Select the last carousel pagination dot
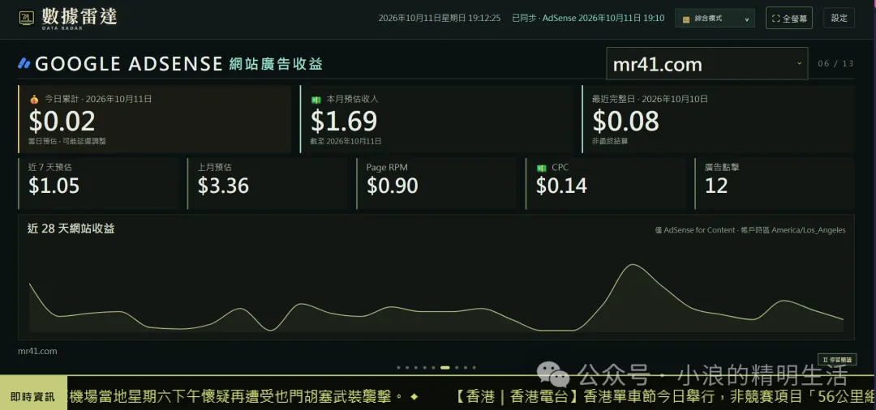Screen dimensions: 876x410 tap(474, 368)
